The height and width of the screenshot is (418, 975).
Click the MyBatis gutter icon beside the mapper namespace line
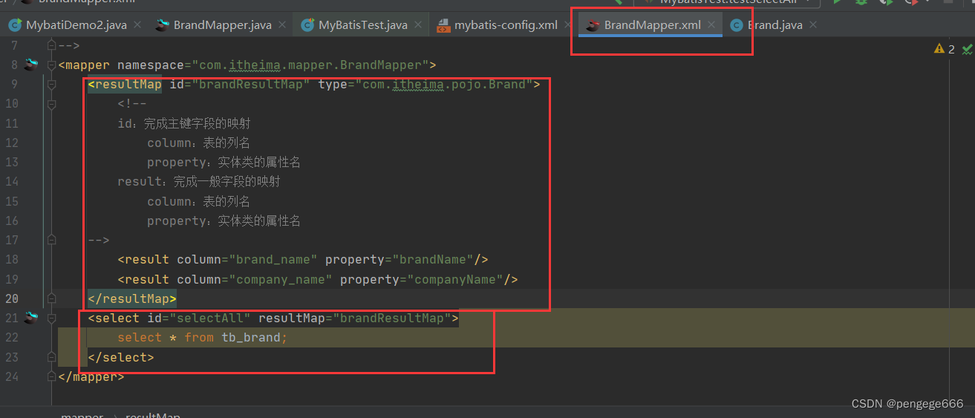(x=30, y=65)
